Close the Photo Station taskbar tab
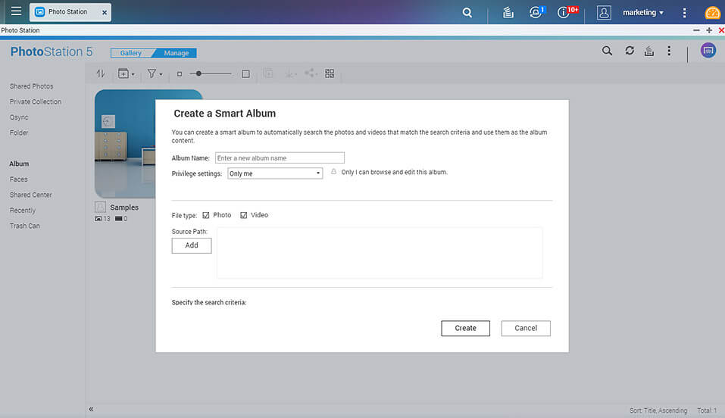 [105, 12]
